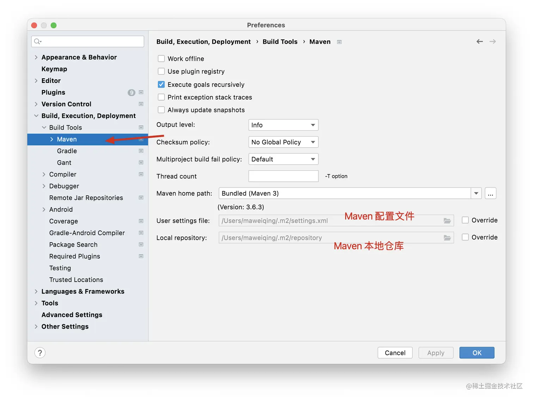Open Trusted Locations settings
The width and height of the screenshot is (533, 400).
pos(76,280)
